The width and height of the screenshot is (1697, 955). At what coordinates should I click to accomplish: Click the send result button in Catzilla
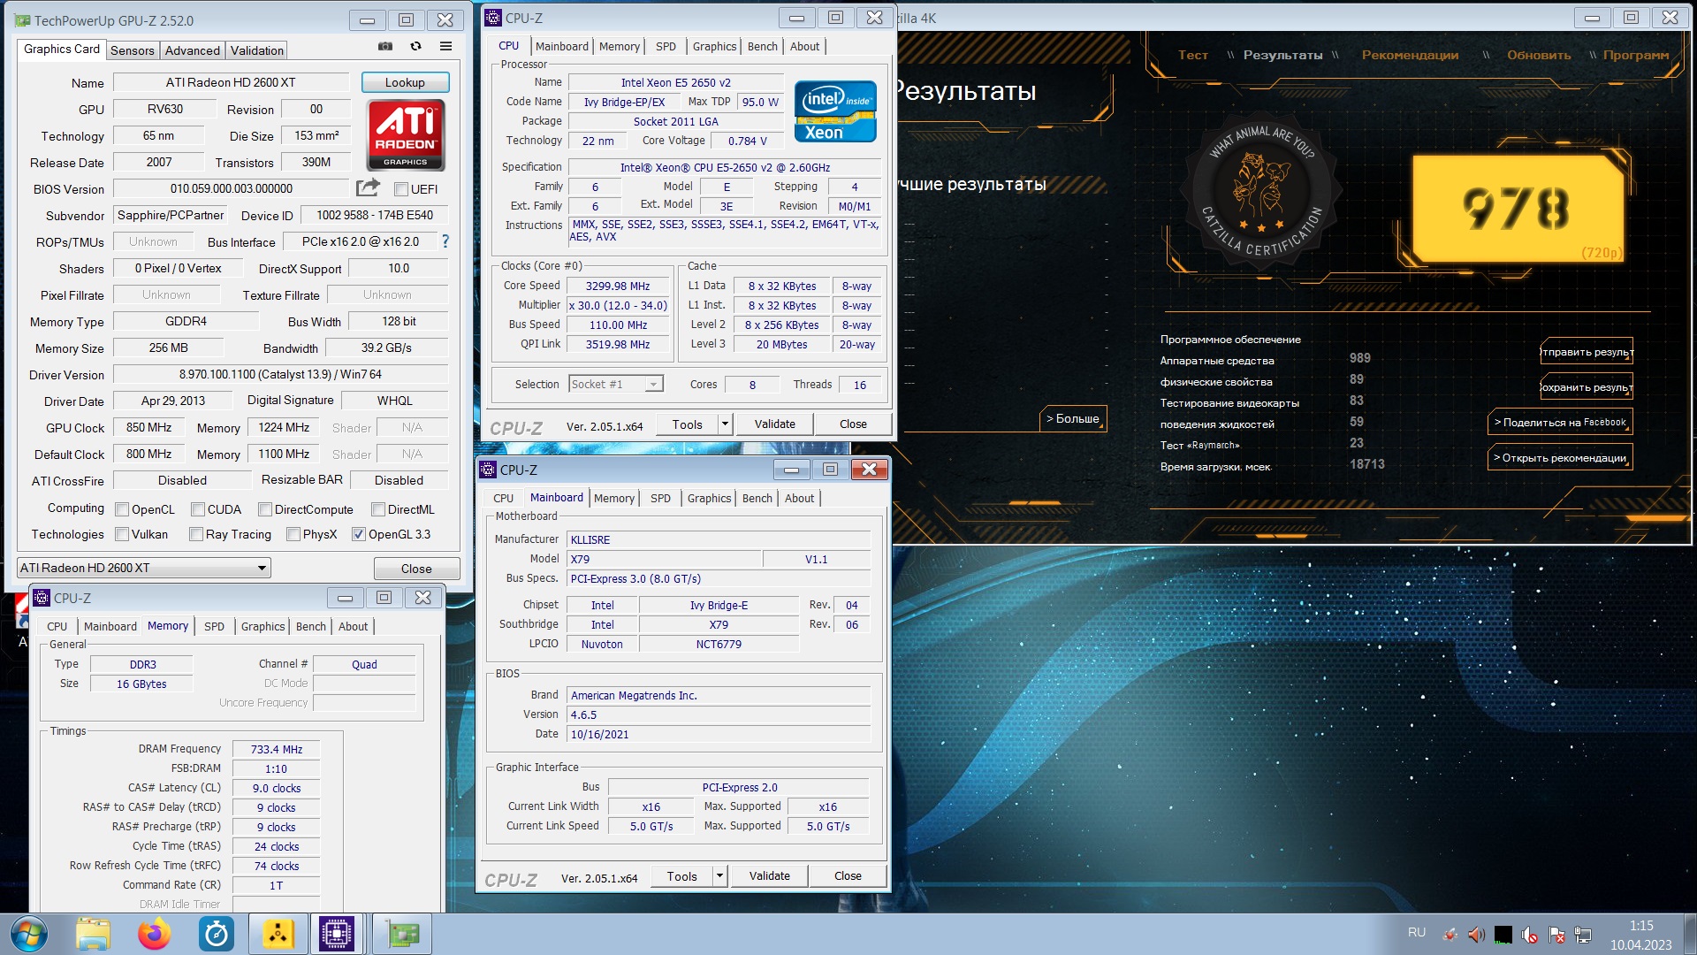click(x=1587, y=351)
